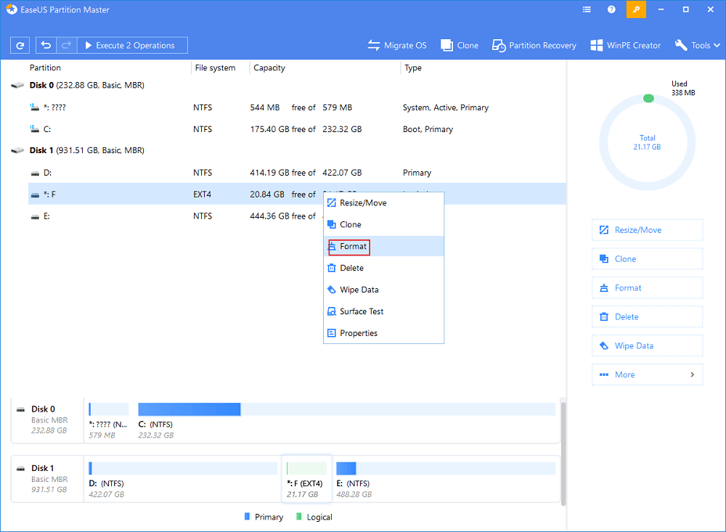Open the hamburger menu in title bar
Viewport: 726px width, 532px height.
587,9
